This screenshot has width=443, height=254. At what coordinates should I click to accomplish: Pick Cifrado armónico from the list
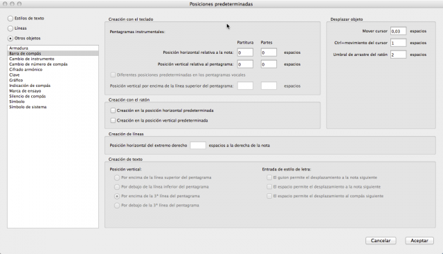point(53,70)
